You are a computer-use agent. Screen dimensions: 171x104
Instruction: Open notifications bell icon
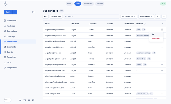20,100
